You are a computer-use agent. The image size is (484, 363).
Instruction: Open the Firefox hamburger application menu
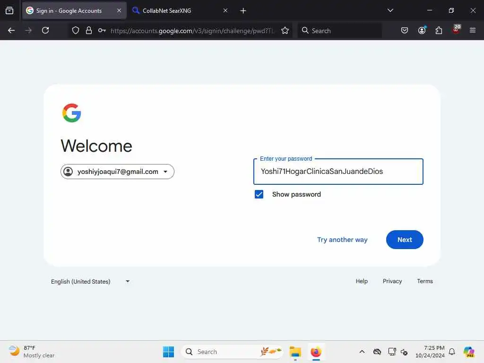(473, 30)
